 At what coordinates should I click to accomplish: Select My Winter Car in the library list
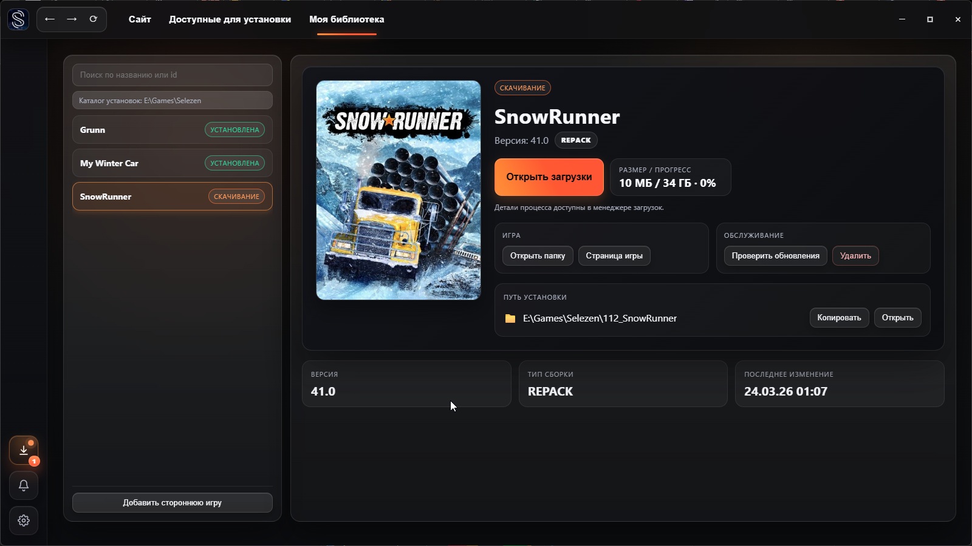pyautogui.click(x=172, y=163)
